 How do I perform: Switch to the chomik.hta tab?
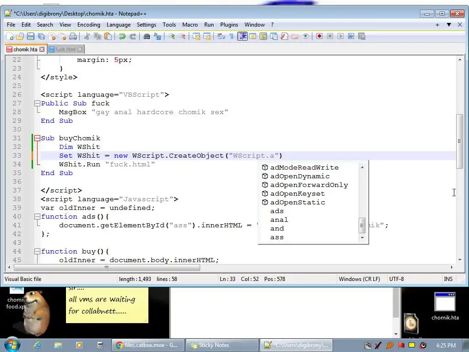pos(26,49)
